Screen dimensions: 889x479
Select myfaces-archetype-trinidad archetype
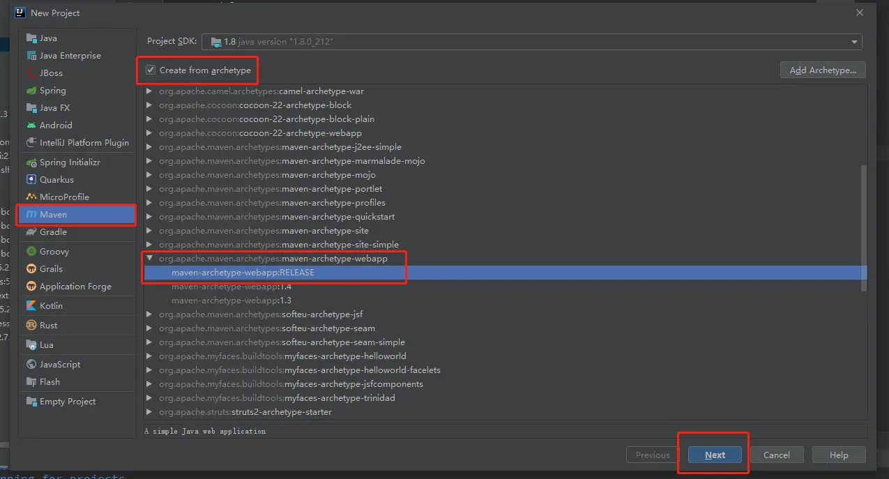tap(503, 398)
